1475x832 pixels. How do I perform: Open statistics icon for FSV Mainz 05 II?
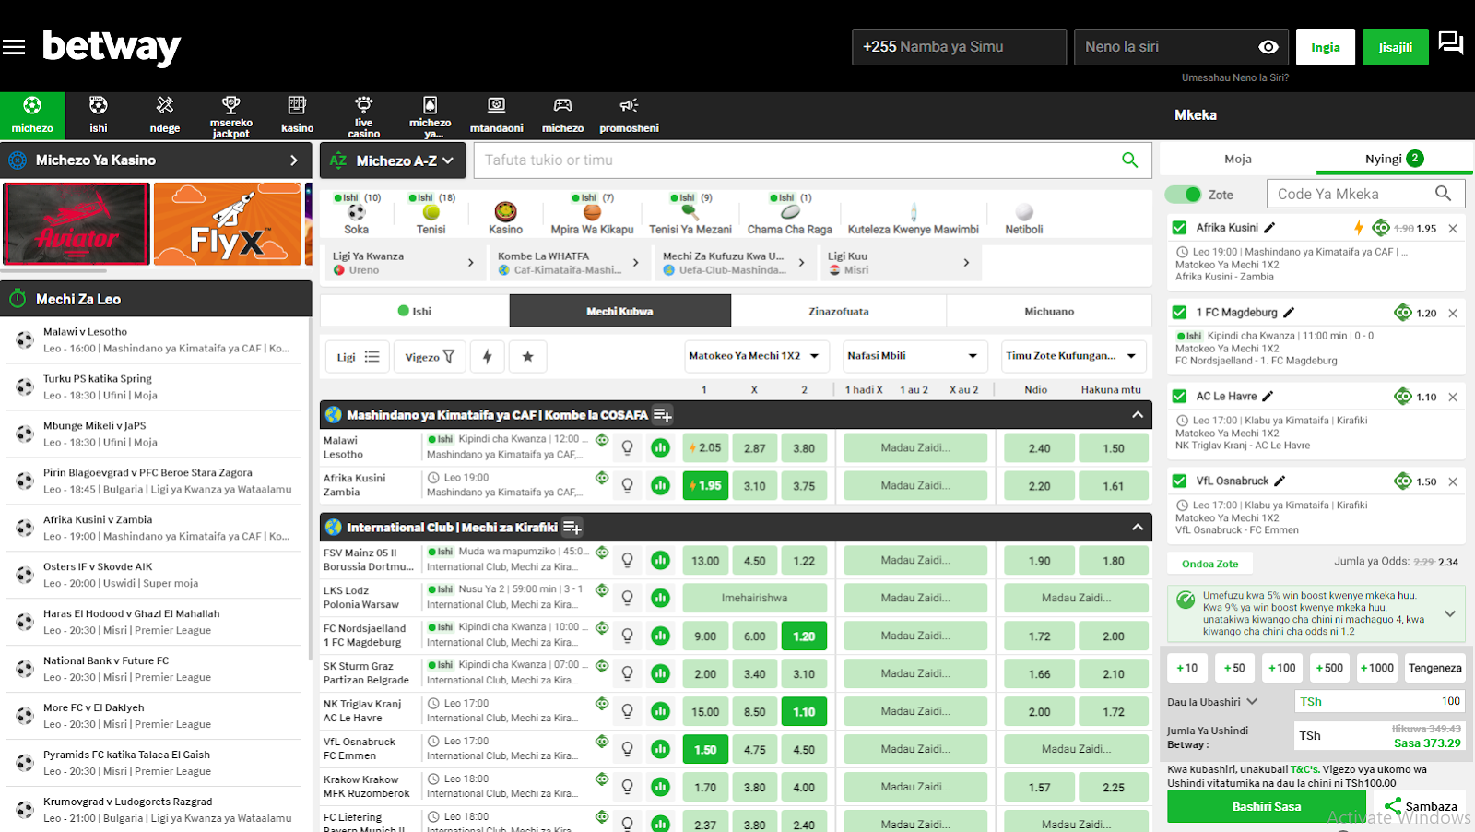point(660,560)
